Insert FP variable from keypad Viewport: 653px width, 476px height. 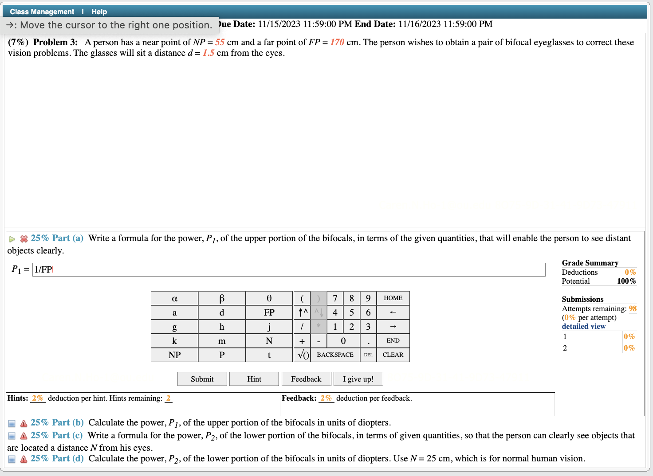point(269,312)
